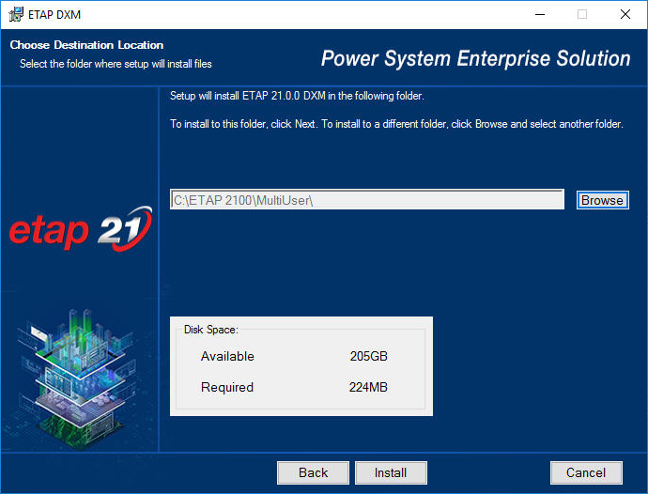
Task: Select the '205GB' available value
Action: (x=369, y=356)
